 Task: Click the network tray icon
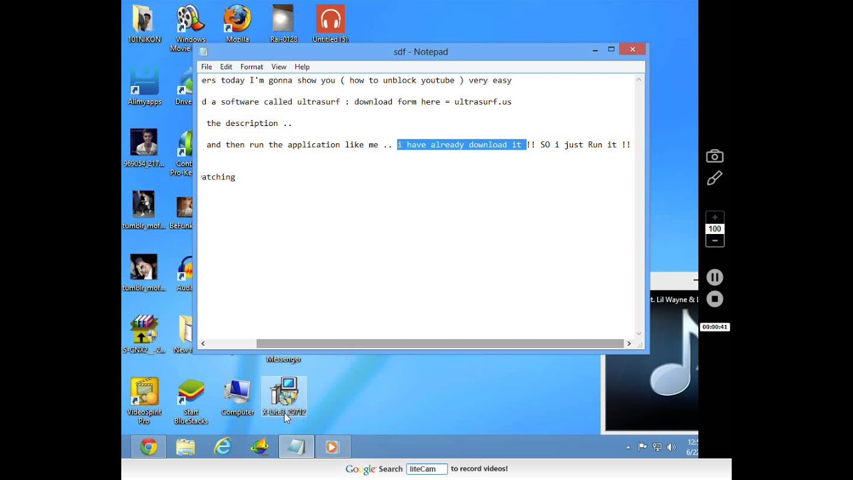click(x=657, y=447)
